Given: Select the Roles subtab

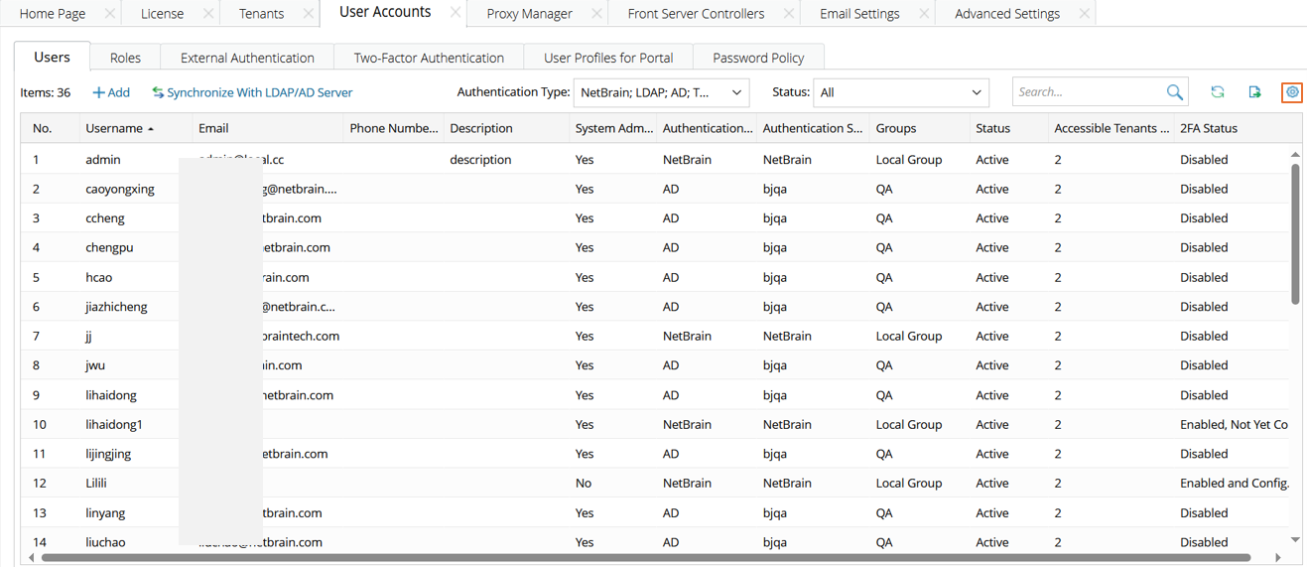Looking at the screenshot, I should coord(125,58).
